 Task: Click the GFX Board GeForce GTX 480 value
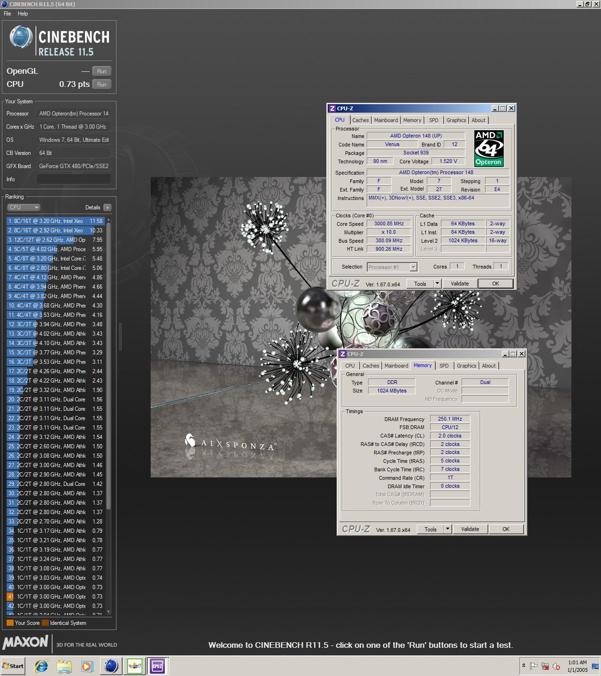(74, 166)
